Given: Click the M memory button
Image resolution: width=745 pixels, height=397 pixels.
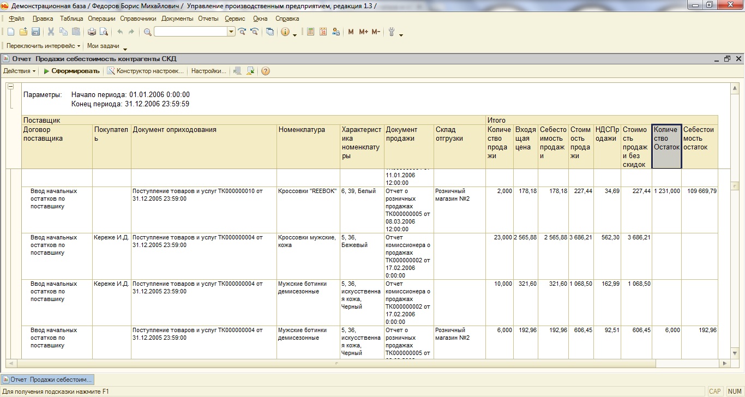Looking at the screenshot, I should click(x=351, y=32).
